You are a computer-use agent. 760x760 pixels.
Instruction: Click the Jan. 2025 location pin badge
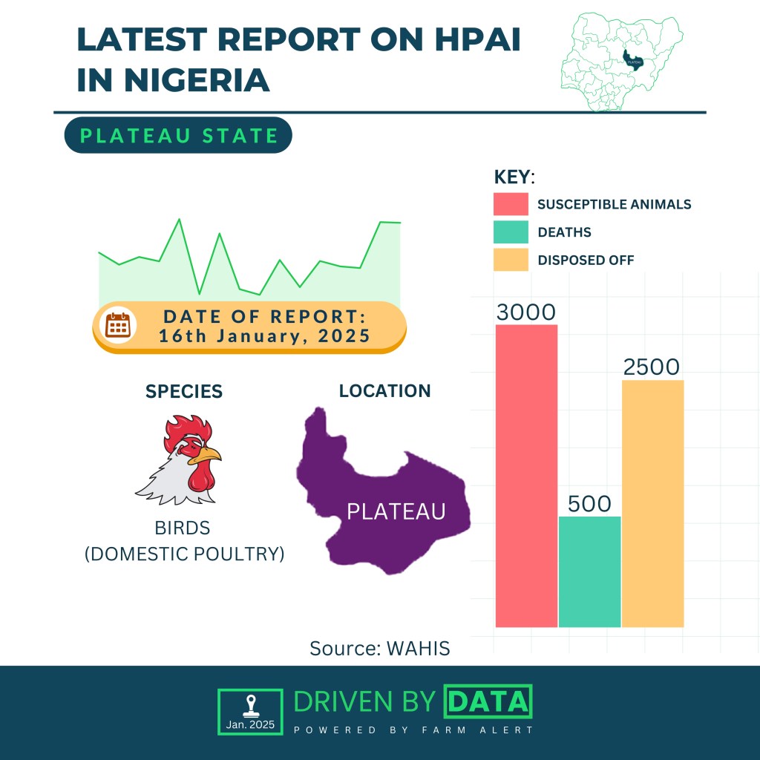(x=250, y=712)
